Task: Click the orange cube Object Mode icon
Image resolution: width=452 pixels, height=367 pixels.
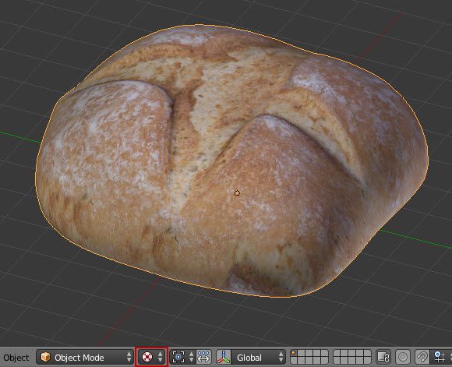Action: 45,357
